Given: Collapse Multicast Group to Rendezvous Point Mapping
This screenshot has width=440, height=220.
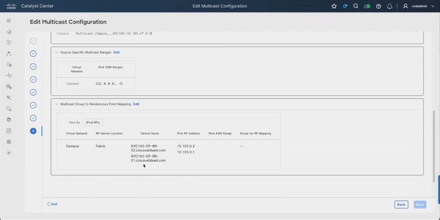Looking at the screenshot, I should (57, 104).
